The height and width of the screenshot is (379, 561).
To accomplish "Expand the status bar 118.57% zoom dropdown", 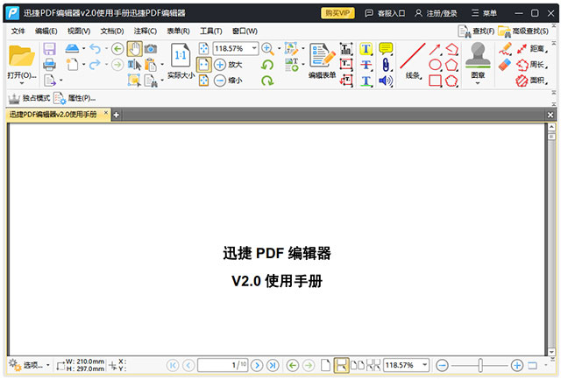I will (424, 365).
